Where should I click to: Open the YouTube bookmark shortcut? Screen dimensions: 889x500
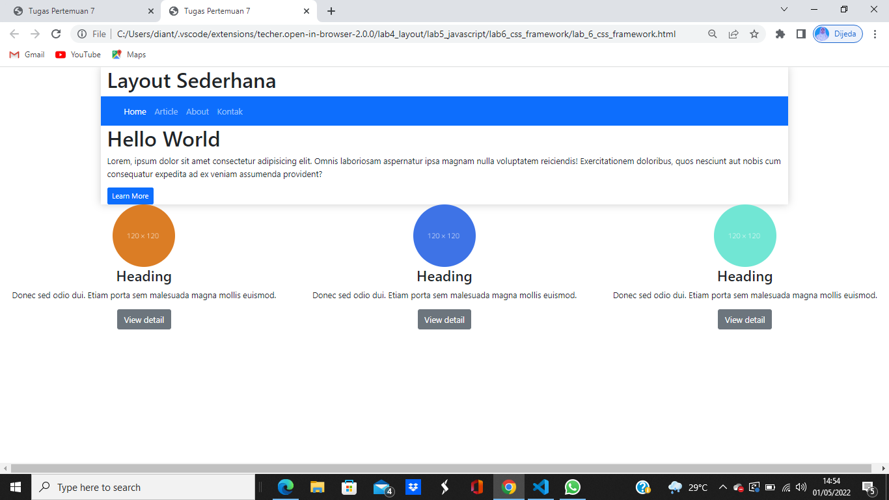77,55
